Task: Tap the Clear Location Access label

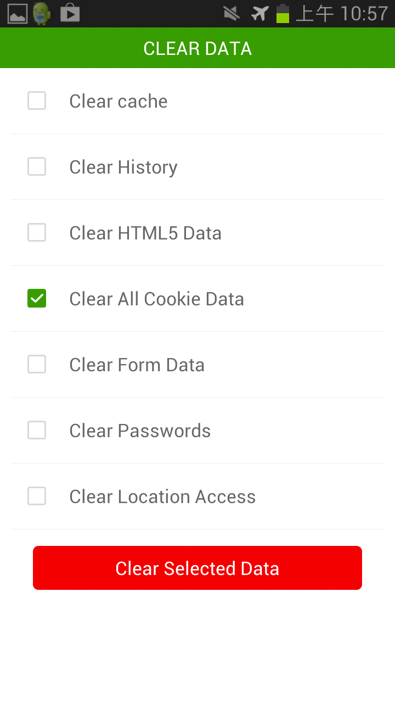Action: click(x=162, y=497)
